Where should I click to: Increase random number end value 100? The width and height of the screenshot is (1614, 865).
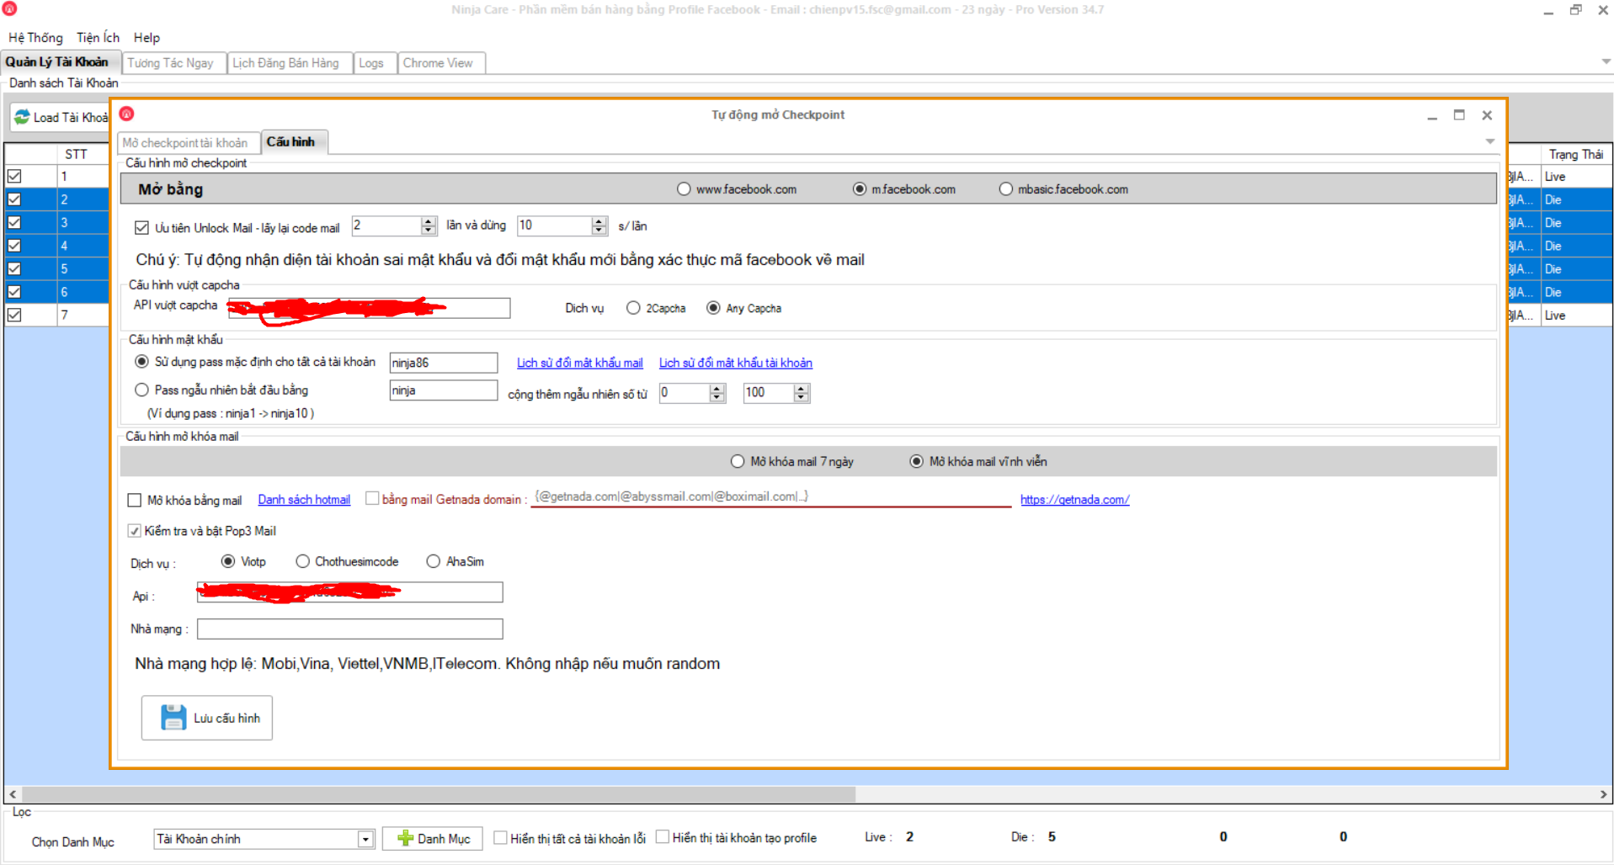(x=802, y=388)
